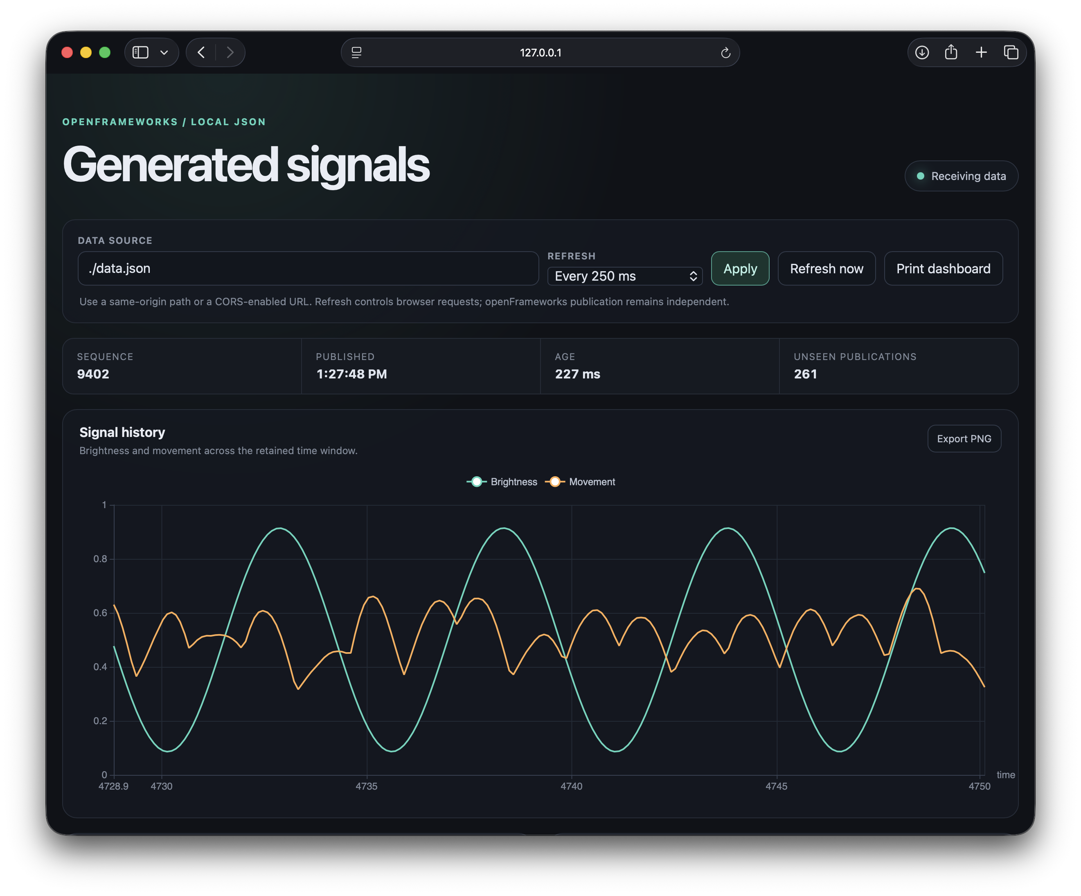
Task: Click the Refresh now button
Action: [826, 268]
